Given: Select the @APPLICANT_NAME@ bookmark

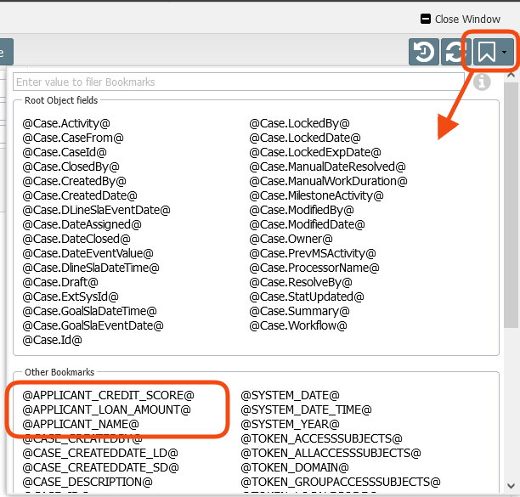Looking at the screenshot, I should [x=82, y=424].
